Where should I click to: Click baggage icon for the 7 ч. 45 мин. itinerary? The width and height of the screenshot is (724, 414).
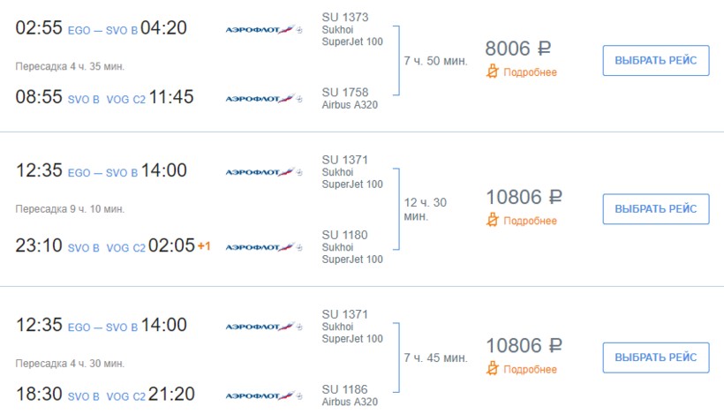(494, 369)
